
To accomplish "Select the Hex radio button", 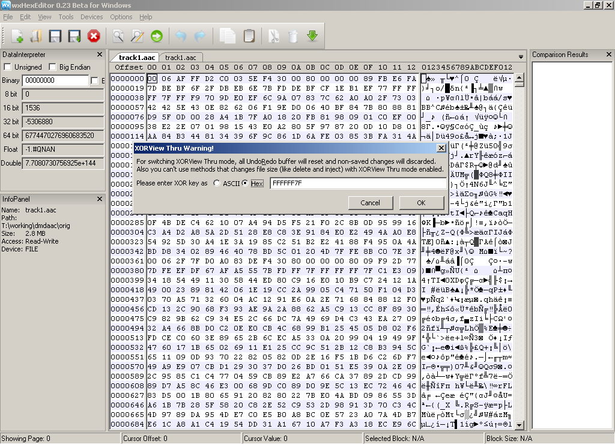I will (245, 183).
